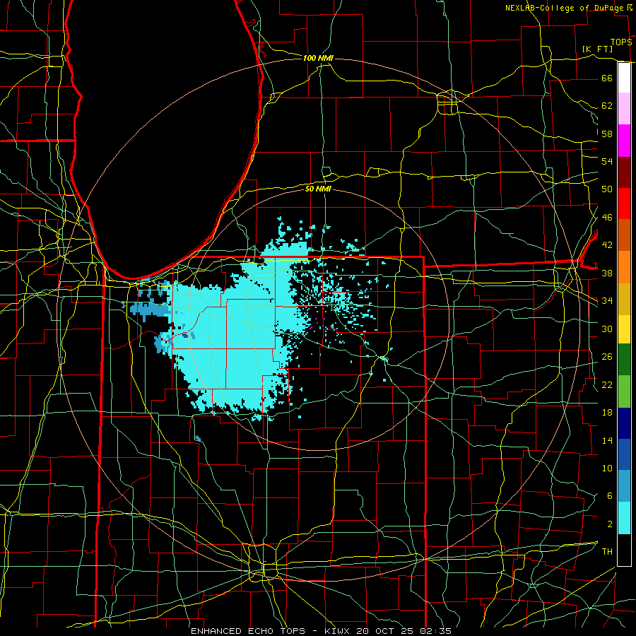
Task: Click the legend value 26
Action: point(607,357)
